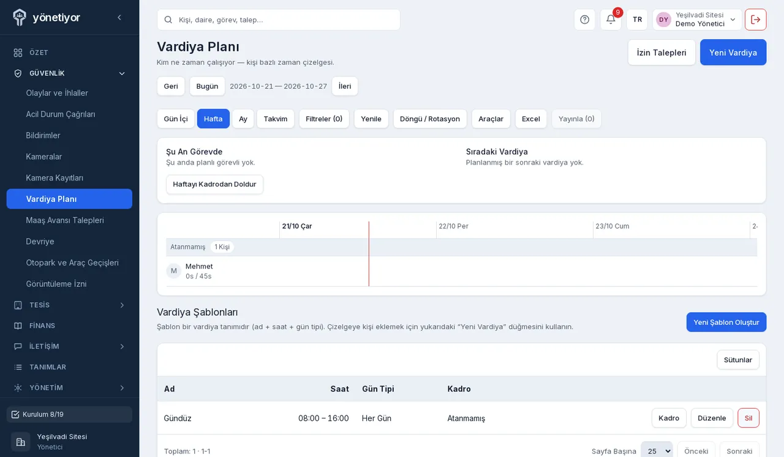784x457 pixels.
Task: Switch to Gün İçi view
Action: point(176,119)
